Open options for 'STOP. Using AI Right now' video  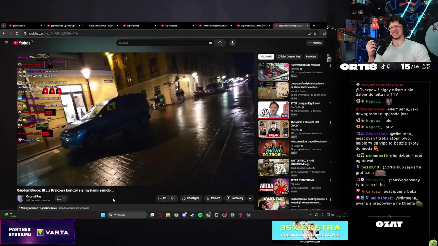(x=330, y=104)
